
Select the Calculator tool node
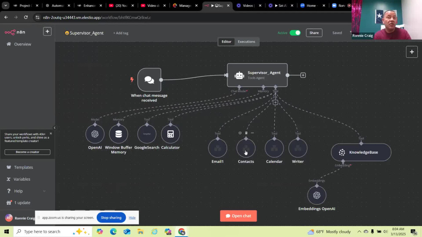tap(170, 134)
